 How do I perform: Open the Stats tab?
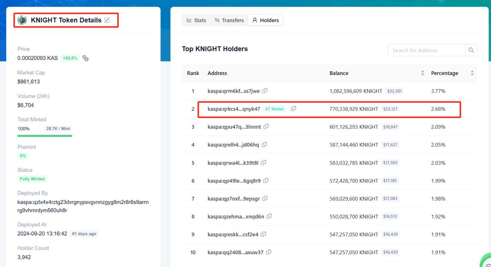coord(196,20)
